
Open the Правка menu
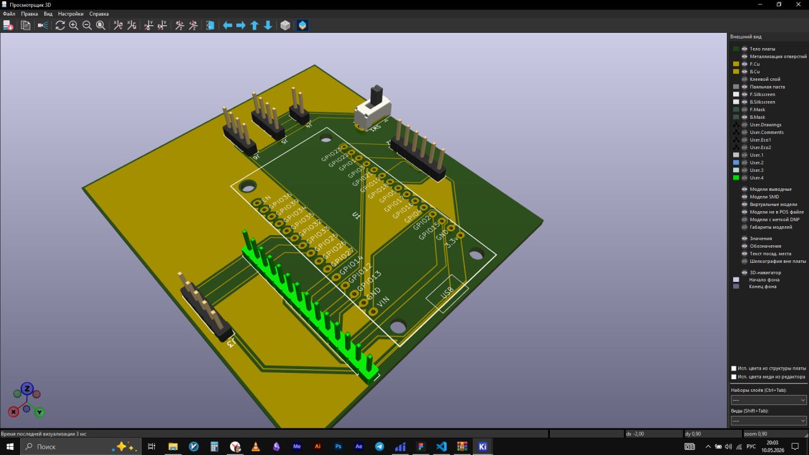(x=29, y=14)
